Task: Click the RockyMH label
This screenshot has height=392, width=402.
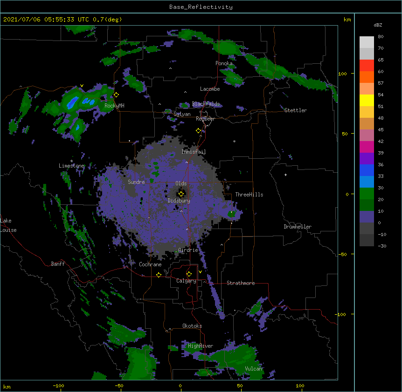Action: pyautogui.click(x=114, y=106)
